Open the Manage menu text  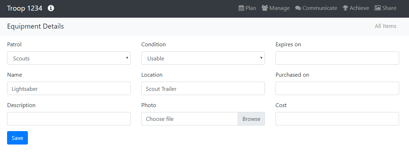(x=279, y=8)
